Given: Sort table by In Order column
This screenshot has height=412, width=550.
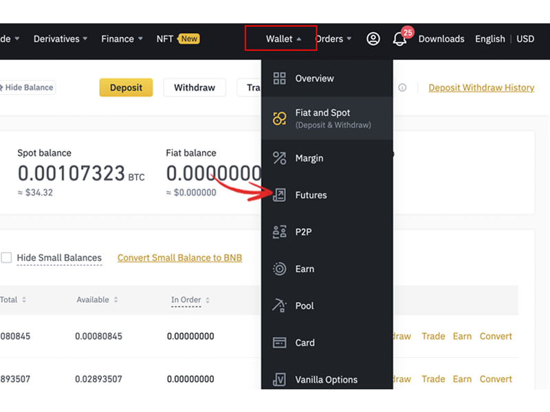Looking at the screenshot, I should [x=190, y=300].
